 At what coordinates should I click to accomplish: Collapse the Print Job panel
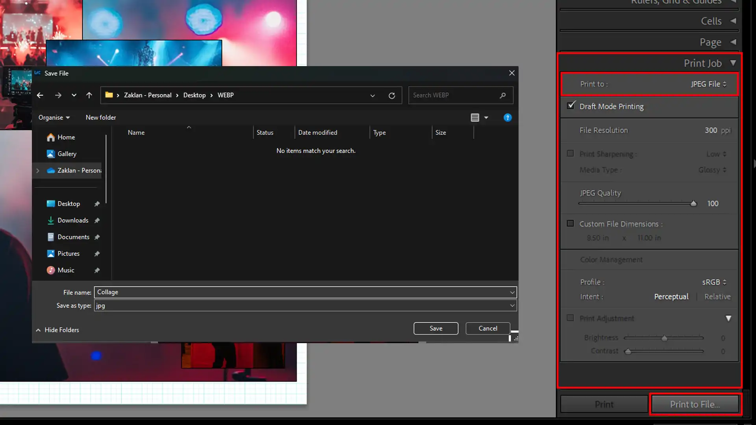(x=733, y=63)
